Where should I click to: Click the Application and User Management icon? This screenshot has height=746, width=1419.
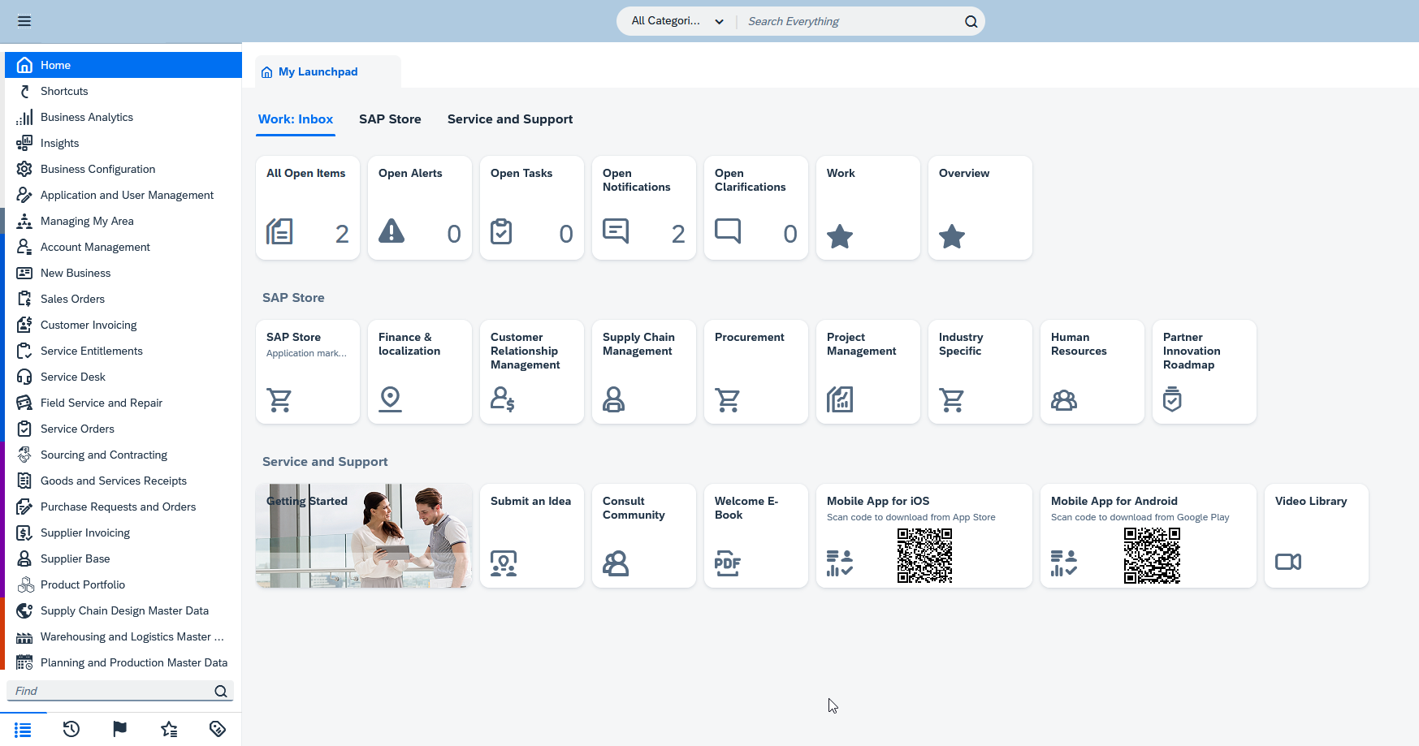(x=24, y=195)
